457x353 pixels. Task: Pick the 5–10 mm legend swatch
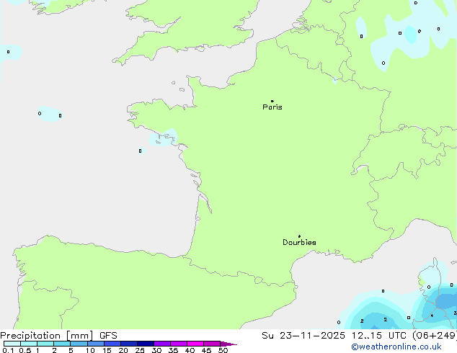[x=79, y=344]
